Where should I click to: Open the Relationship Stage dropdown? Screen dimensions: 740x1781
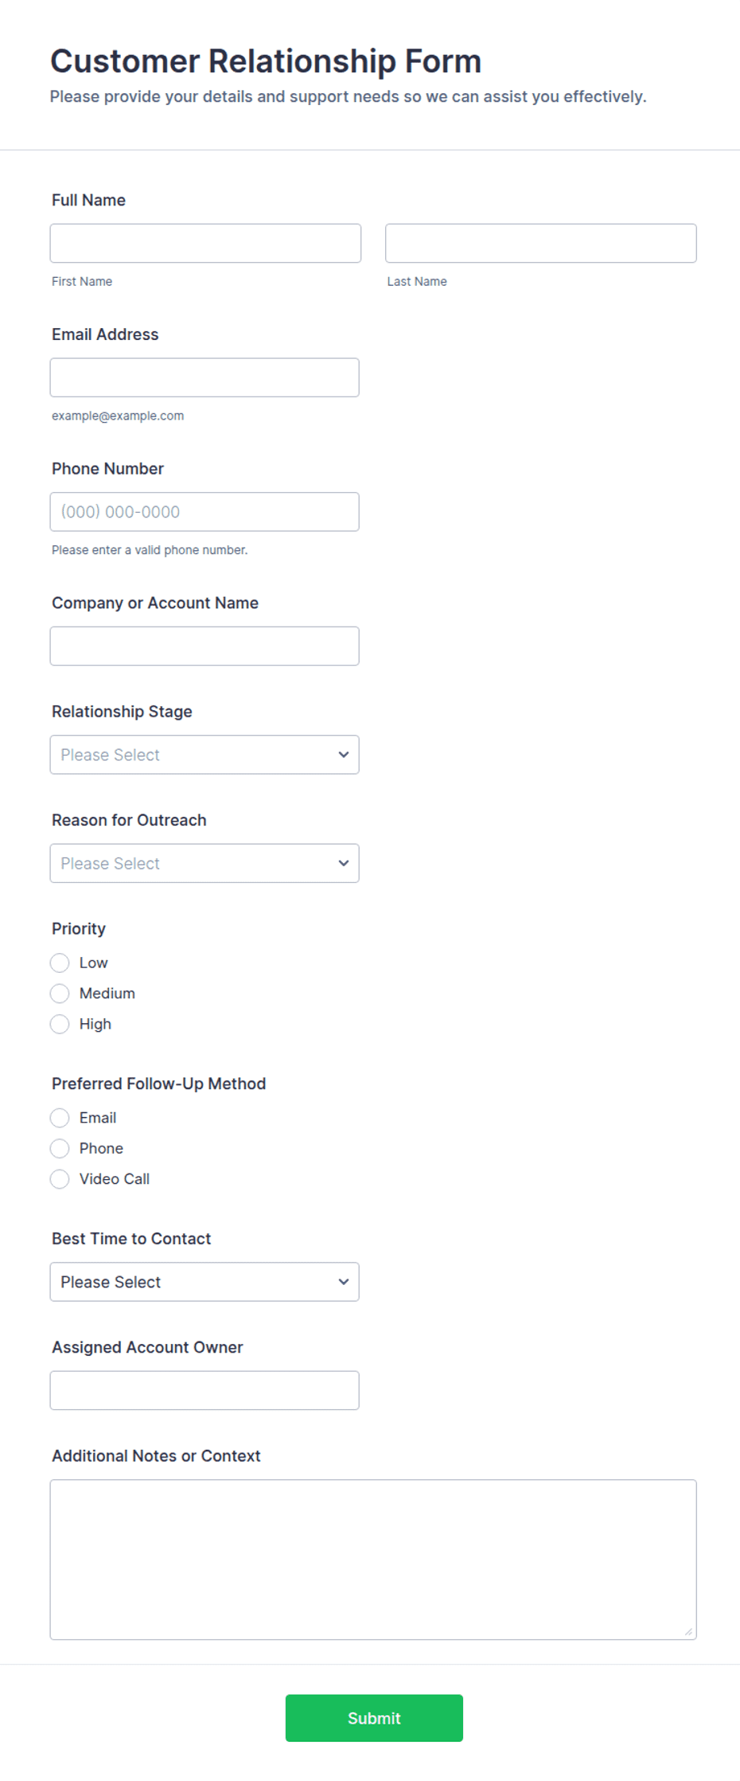[204, 755]
